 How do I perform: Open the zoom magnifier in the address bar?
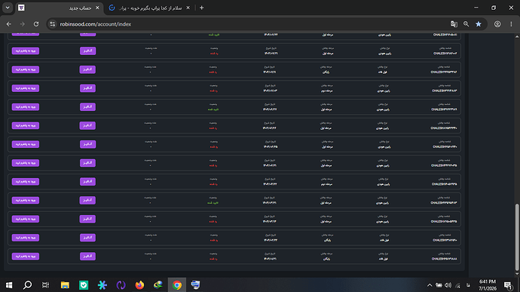tap(466, 24)
